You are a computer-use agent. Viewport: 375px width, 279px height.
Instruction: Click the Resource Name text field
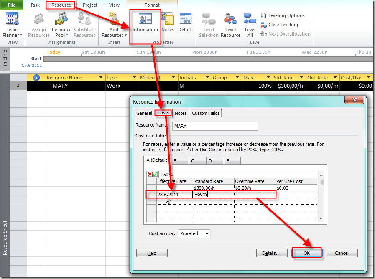(215, 126)
